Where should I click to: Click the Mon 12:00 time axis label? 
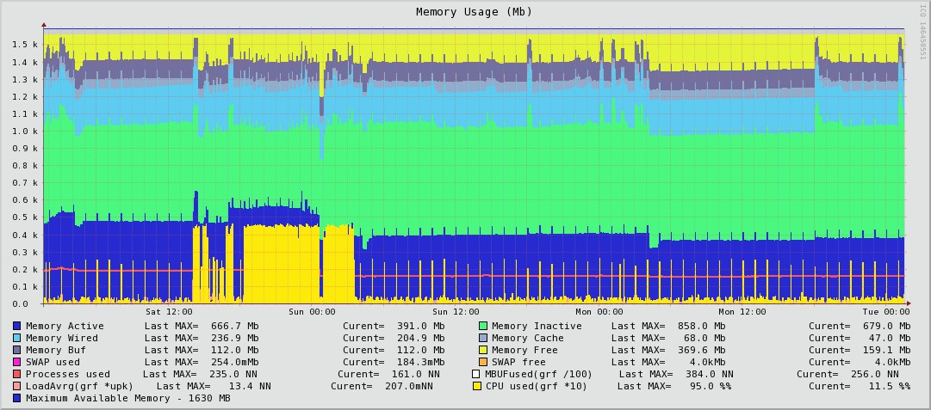[x=742, y=312]
